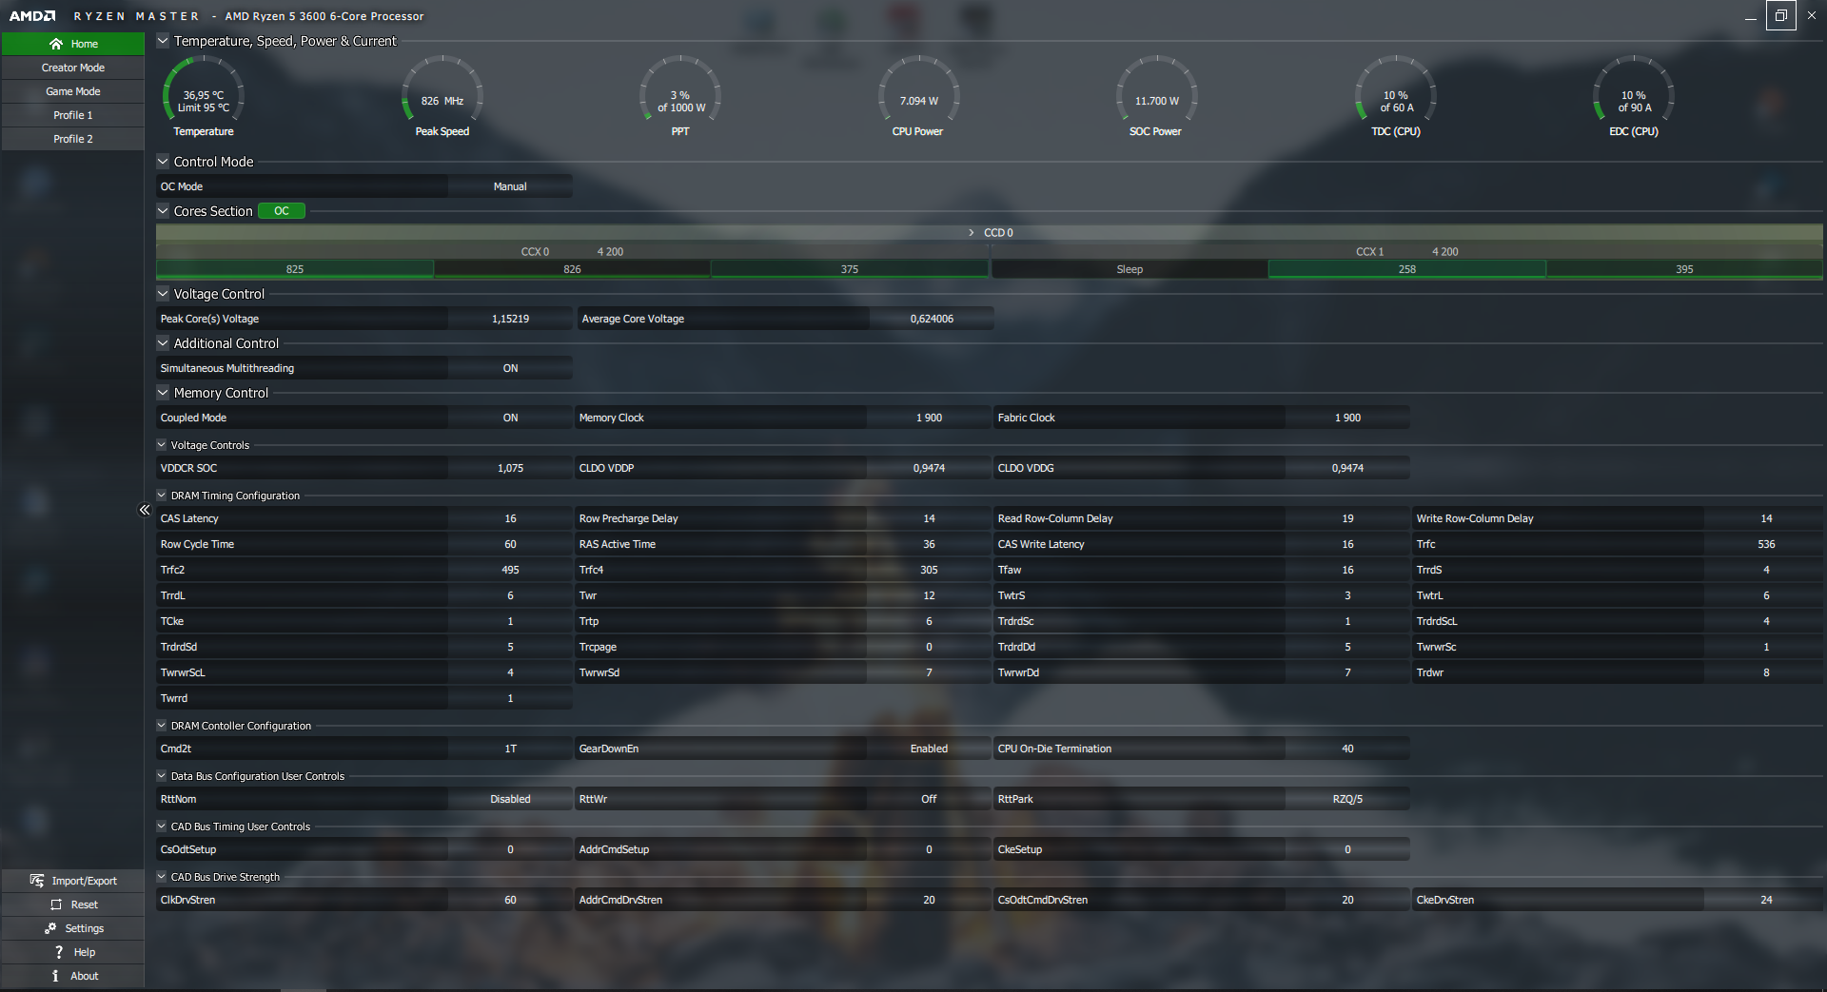Switch to Creator Mode
The width and height of the screenshot is (1827, 992).
(x=73, y=68)
